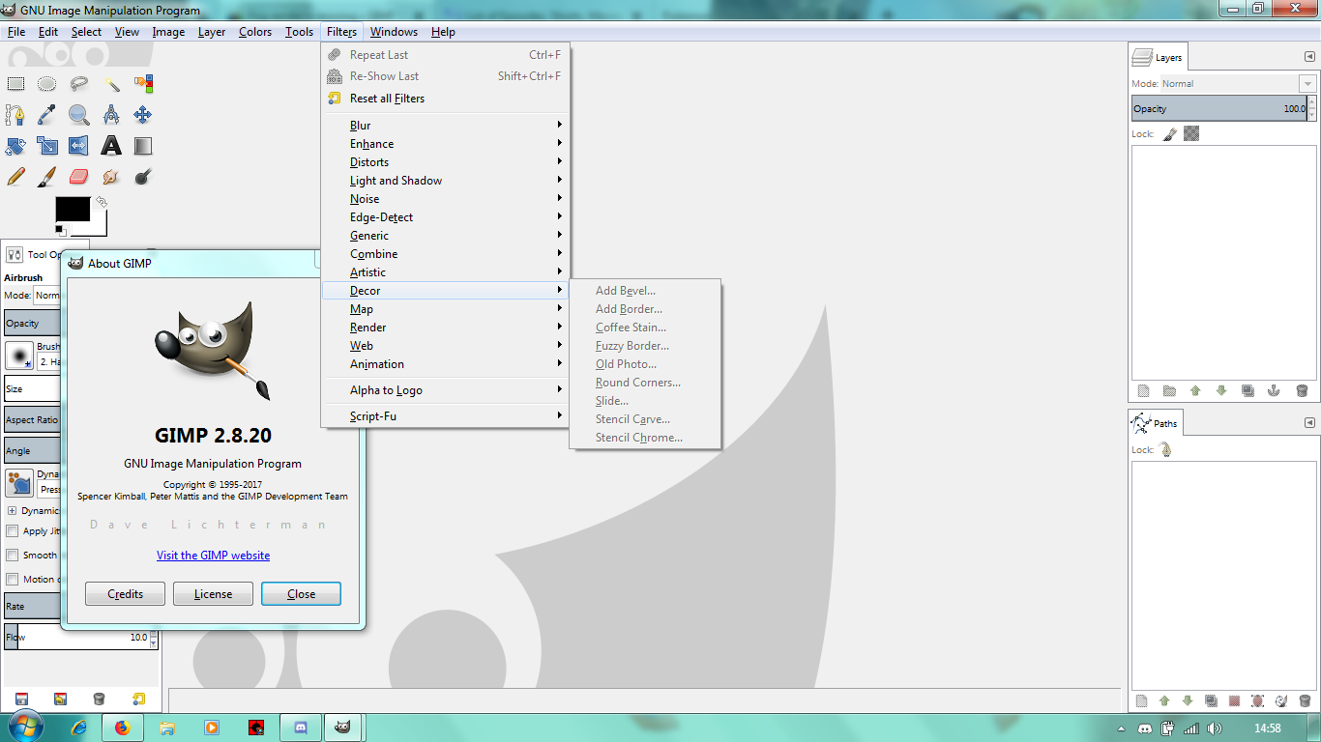The image size is (1321, 742).
Task: Choose the Scale tool
Action: [47, 146]
